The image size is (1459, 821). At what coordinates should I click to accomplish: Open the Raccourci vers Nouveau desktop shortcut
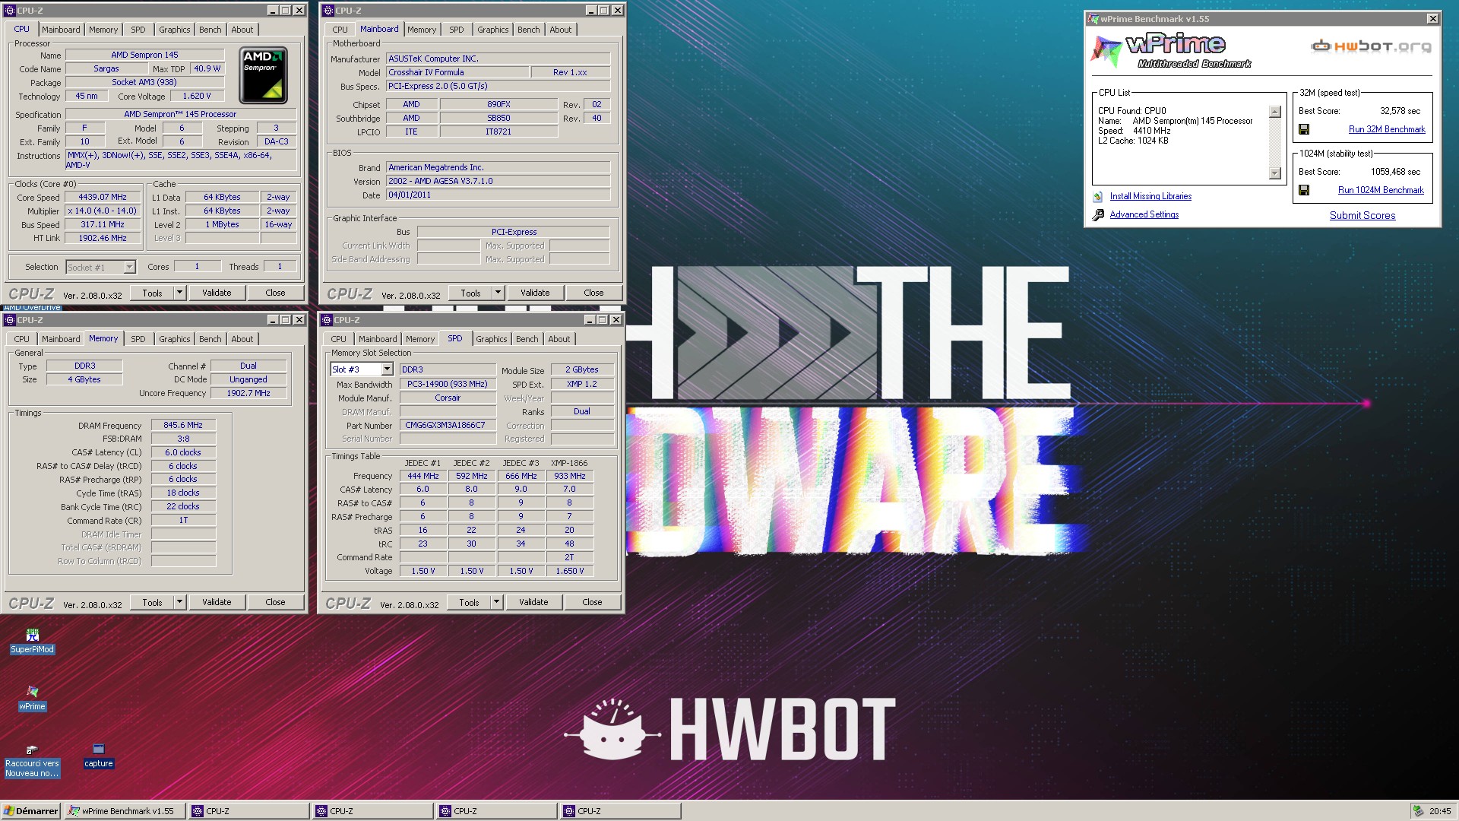point(32,761)
